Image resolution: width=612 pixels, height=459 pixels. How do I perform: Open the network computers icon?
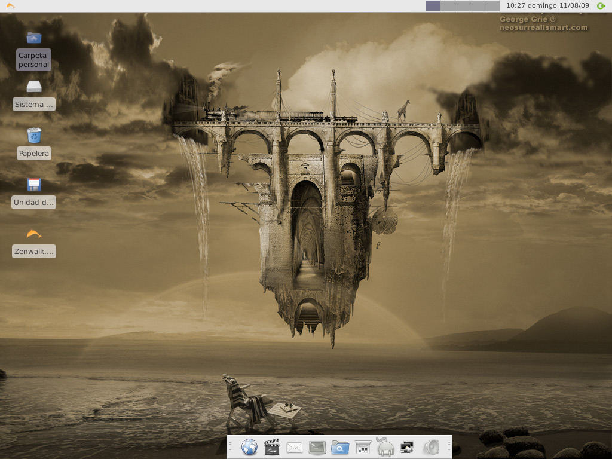point(407,447)
